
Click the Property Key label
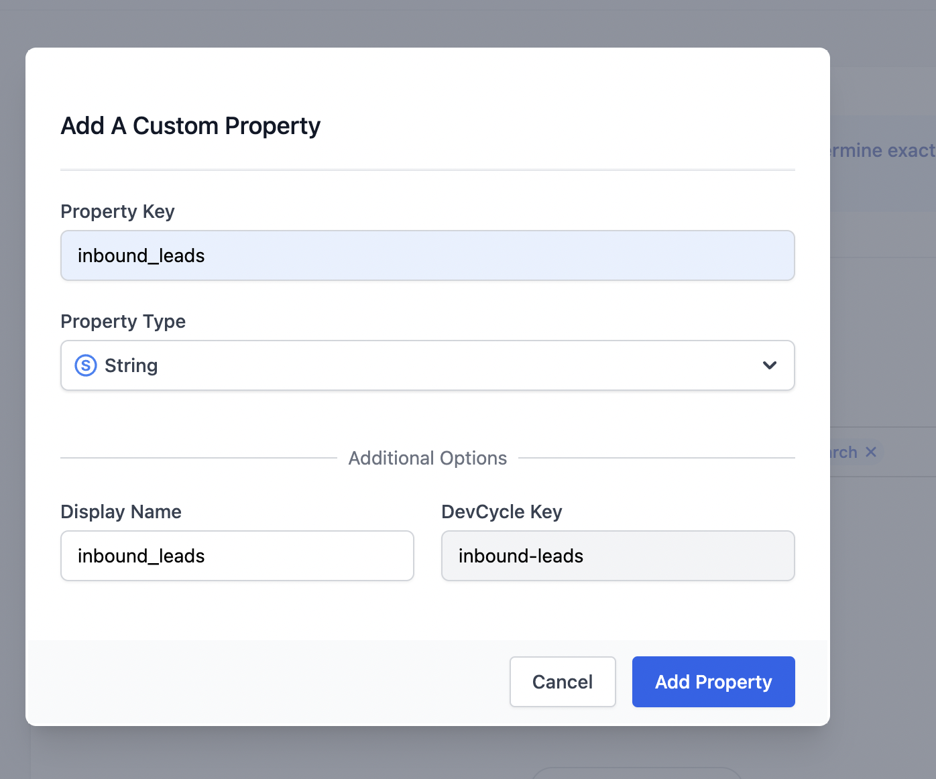(117, 211)
